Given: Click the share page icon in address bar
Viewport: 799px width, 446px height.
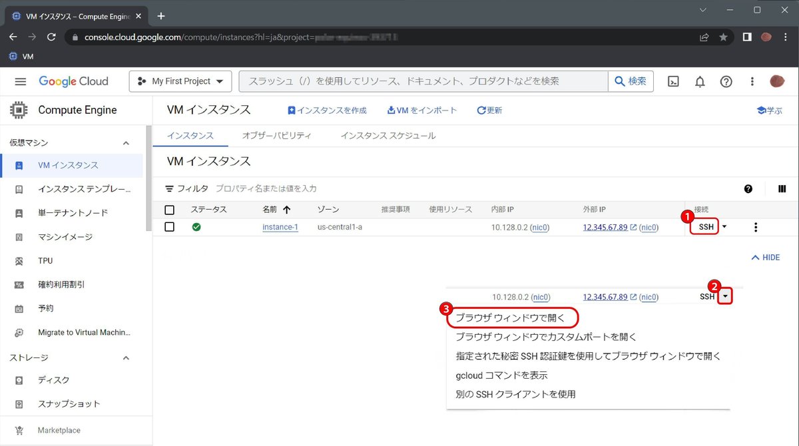Looking at the screenshot, I should pos(704,37).
